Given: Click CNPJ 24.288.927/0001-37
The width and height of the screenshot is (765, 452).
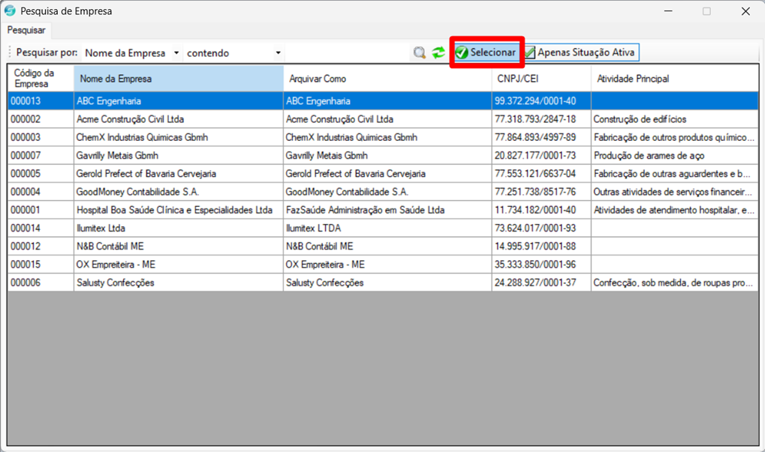Looking at the screenshot, I should pos(541,283).
